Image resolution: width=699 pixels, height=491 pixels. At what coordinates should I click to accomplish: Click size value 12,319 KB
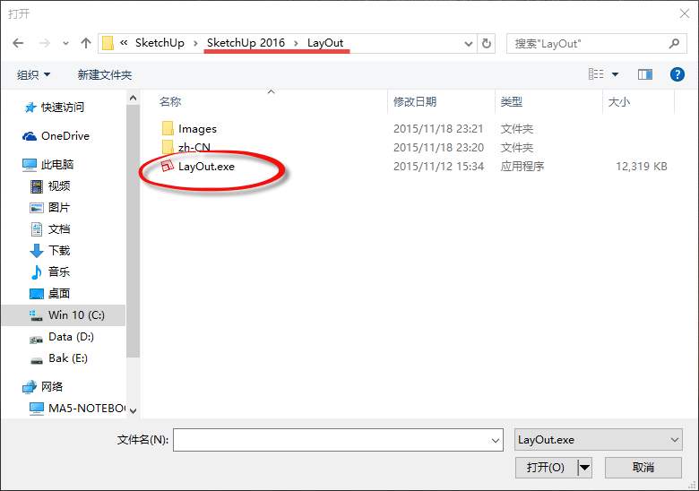[642, 166]
